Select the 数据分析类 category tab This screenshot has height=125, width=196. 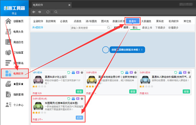point(119,21)
